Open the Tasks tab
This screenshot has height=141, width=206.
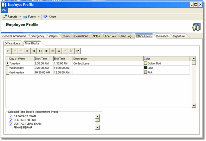click(66, 36)
